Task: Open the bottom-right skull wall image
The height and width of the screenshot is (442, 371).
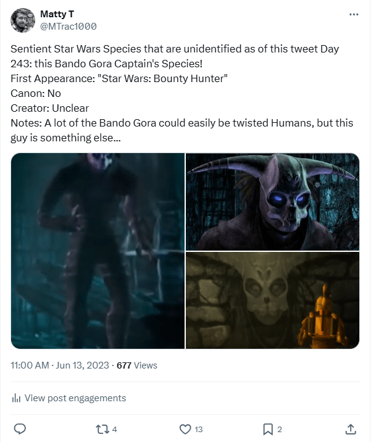Action: point(272,300)
